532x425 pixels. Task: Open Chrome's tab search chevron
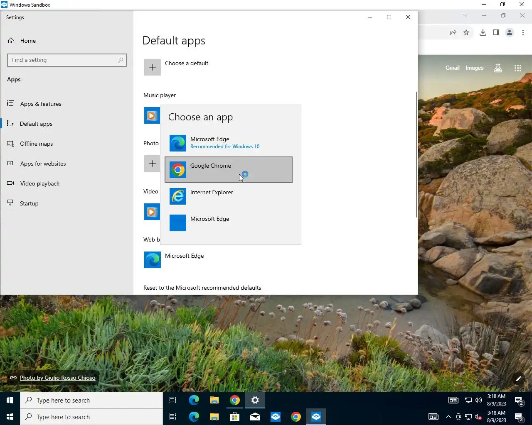pos(465,15)
